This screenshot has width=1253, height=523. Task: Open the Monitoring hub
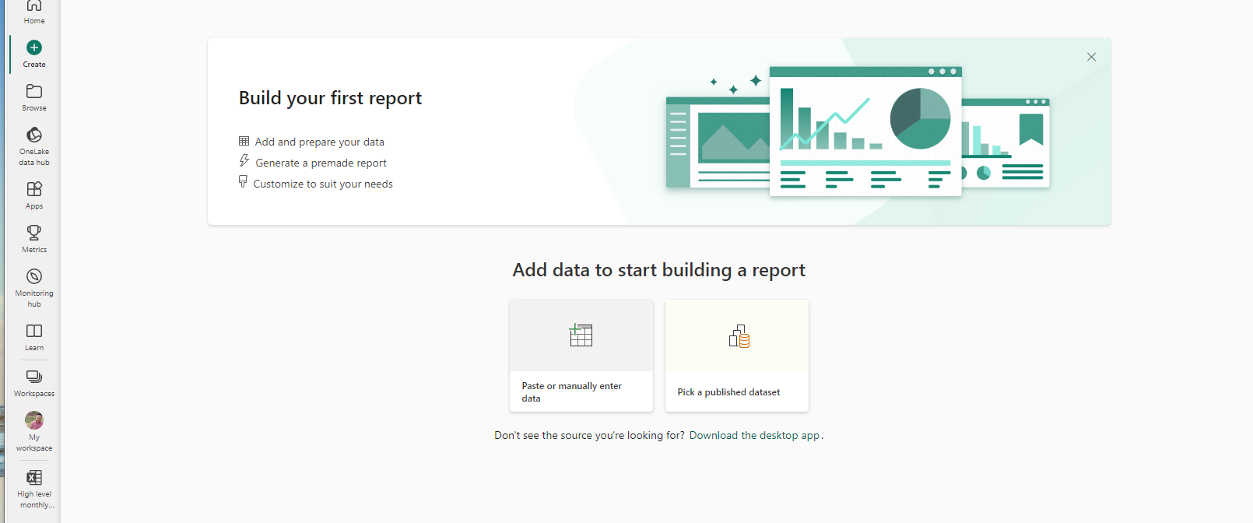34,288
